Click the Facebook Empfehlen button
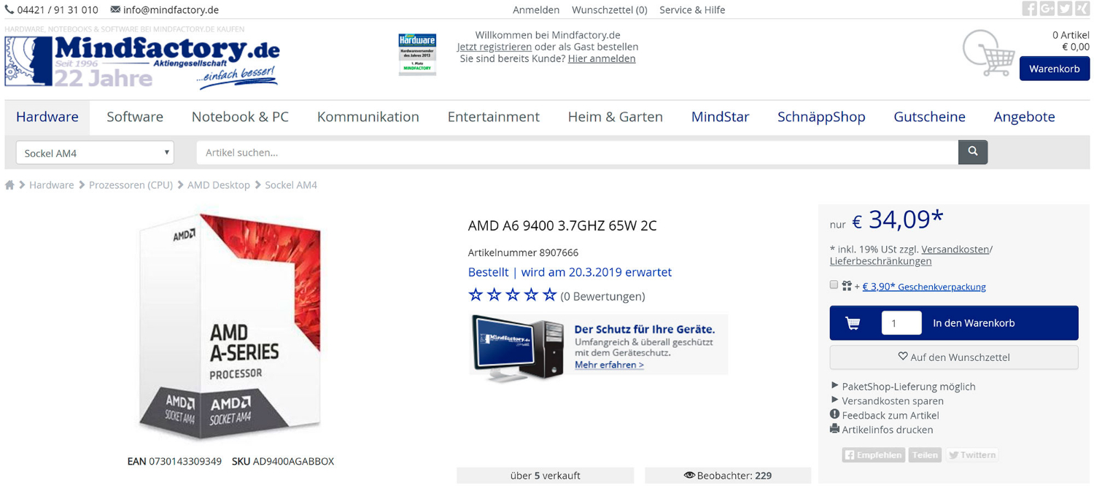The height and width of the screenshot is (488, 1094). 874,455
